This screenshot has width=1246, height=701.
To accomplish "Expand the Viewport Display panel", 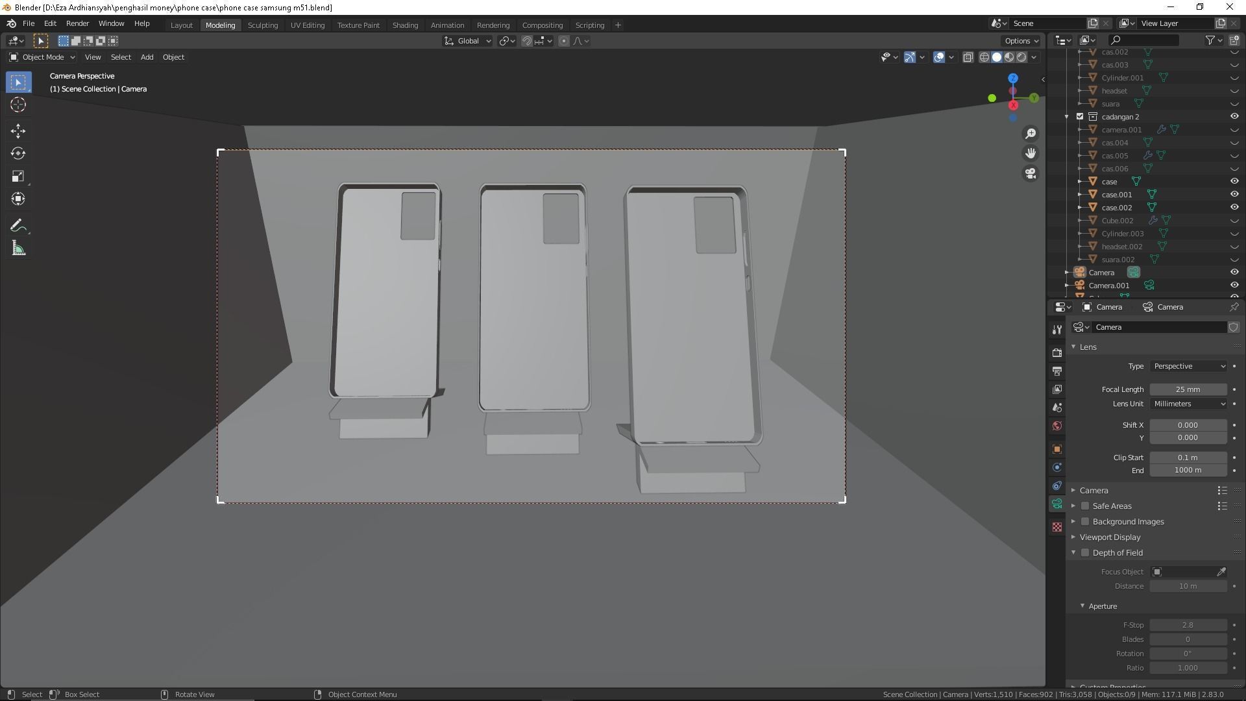I will pos(1110,537).
